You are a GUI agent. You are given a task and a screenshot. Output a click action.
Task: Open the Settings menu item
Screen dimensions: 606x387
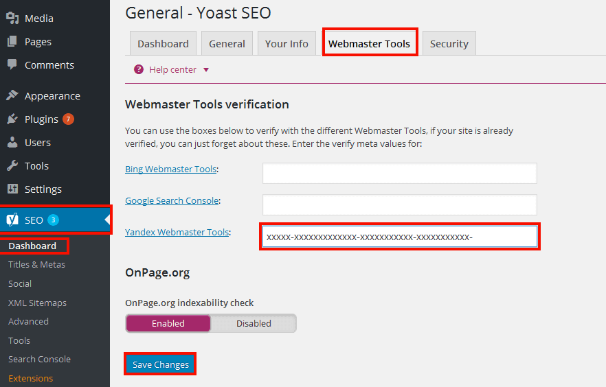pyautogui.click(x=43, y=189)
